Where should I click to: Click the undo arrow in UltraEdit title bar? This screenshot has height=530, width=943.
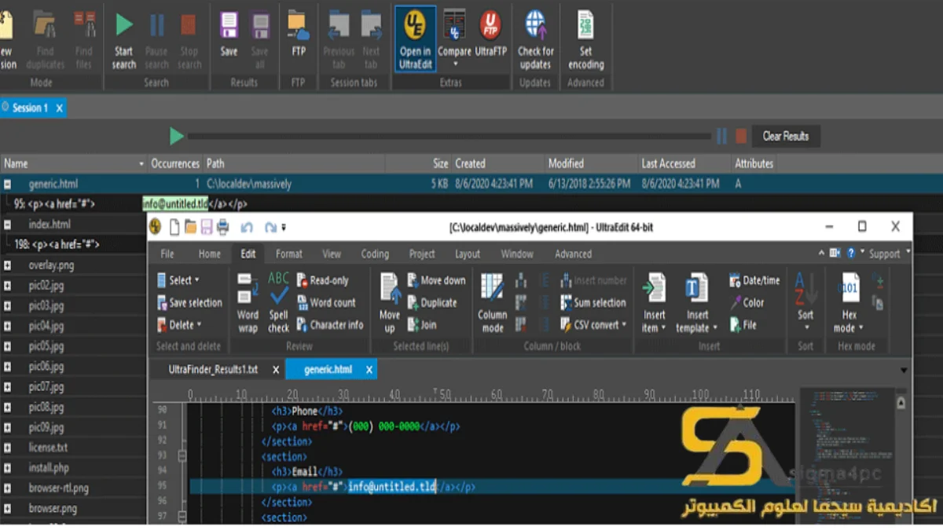(x=247, y=228)
